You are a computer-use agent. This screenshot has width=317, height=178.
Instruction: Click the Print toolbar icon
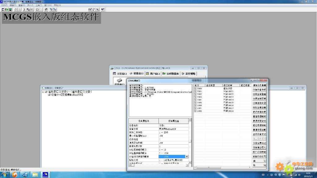15,10
